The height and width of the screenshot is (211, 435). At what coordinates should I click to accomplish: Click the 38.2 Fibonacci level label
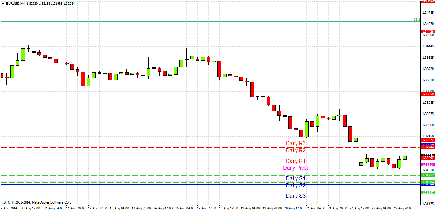[x=417, y=20]
